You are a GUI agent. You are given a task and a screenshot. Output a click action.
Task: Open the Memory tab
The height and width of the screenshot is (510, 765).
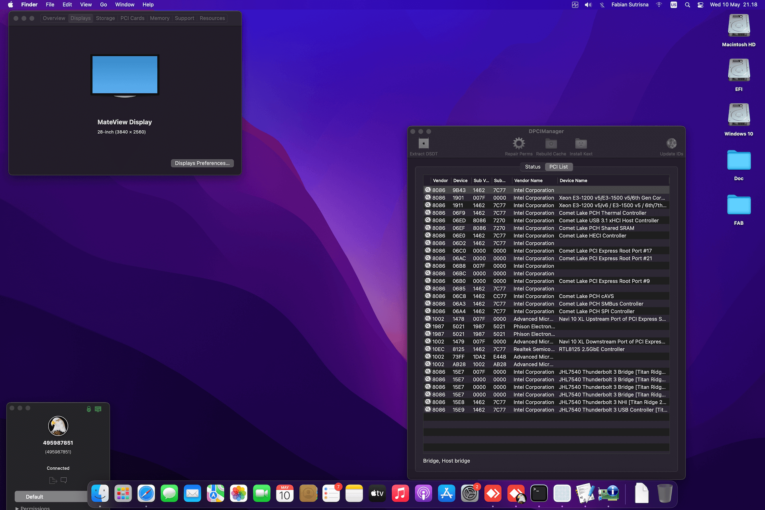click(159, 18)
